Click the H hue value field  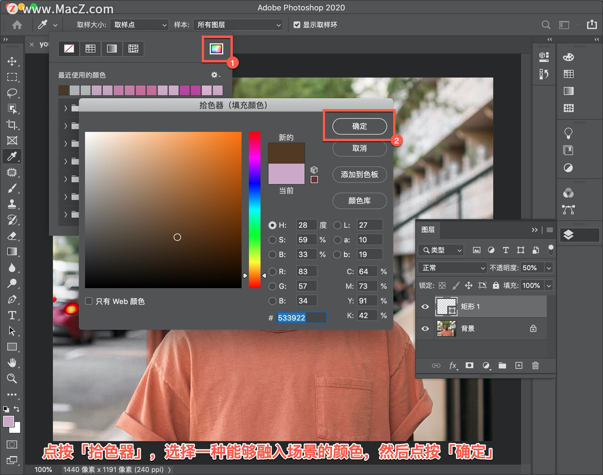pyautogui.click(x=307, y=225)
